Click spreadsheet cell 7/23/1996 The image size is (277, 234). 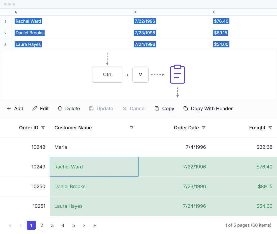coord(145,33)
